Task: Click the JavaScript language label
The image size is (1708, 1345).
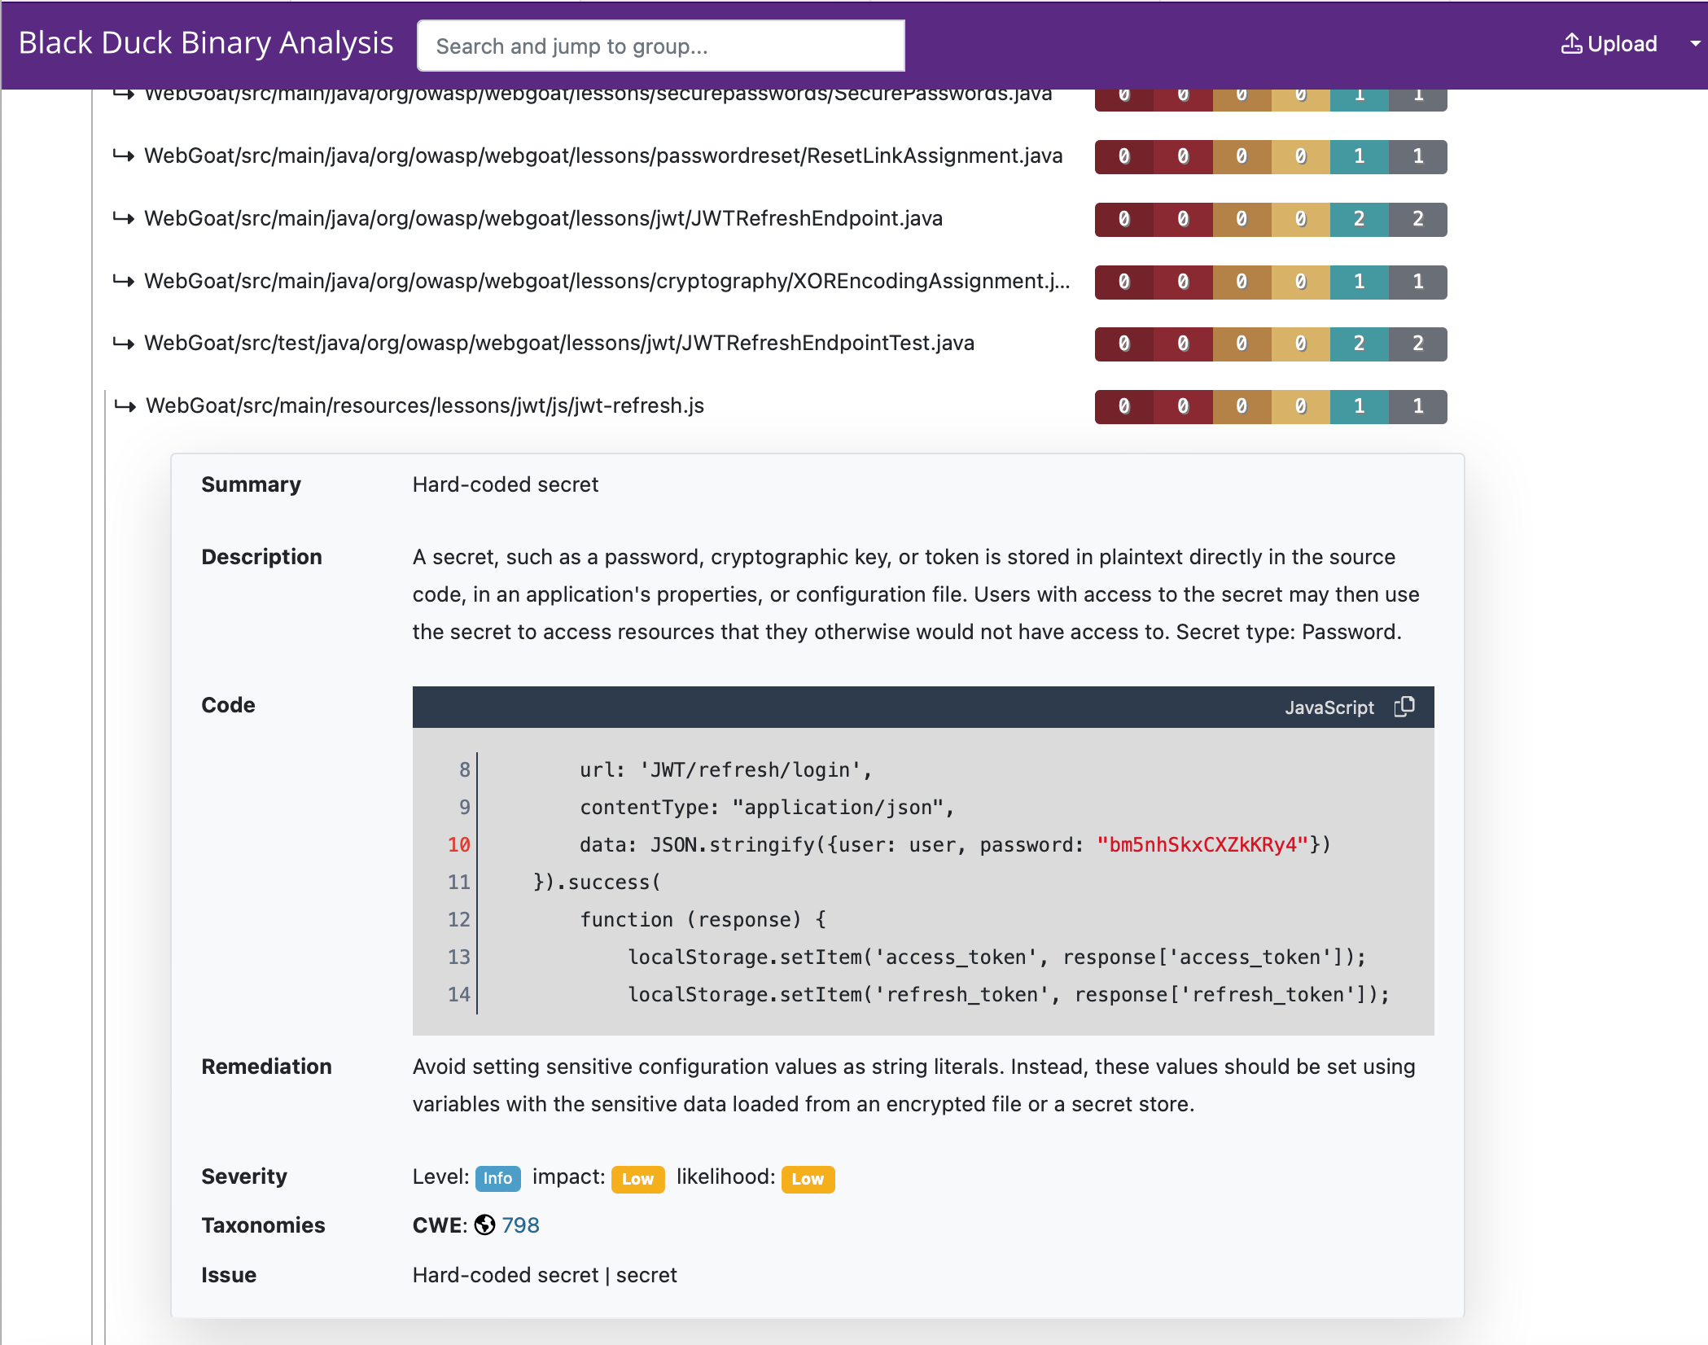Action: 1328,707
